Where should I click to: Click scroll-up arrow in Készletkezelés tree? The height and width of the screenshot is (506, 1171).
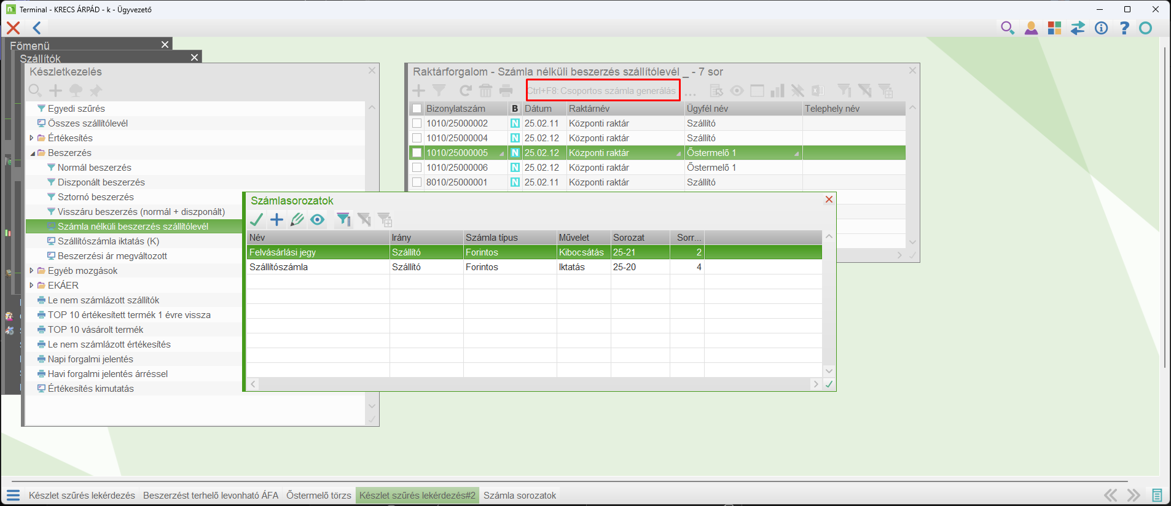(x=372, y=107)
